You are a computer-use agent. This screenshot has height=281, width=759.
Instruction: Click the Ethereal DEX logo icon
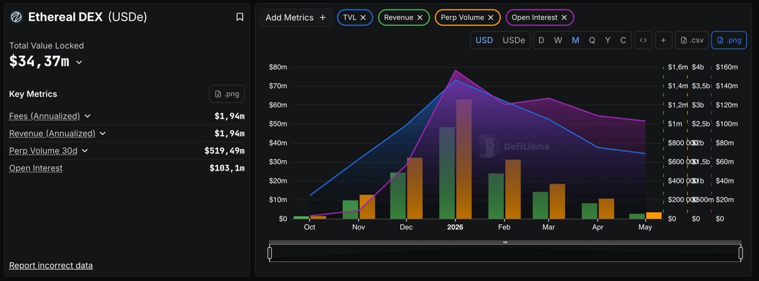(x=16, y=17)
